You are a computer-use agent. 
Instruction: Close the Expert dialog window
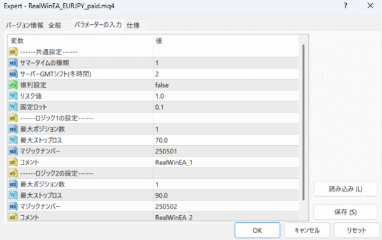pos(371,6)
